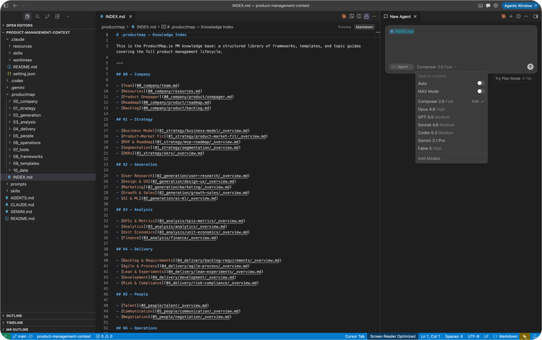
Task: Toggle the secondary sidebar icon
Action: [536, 16]
